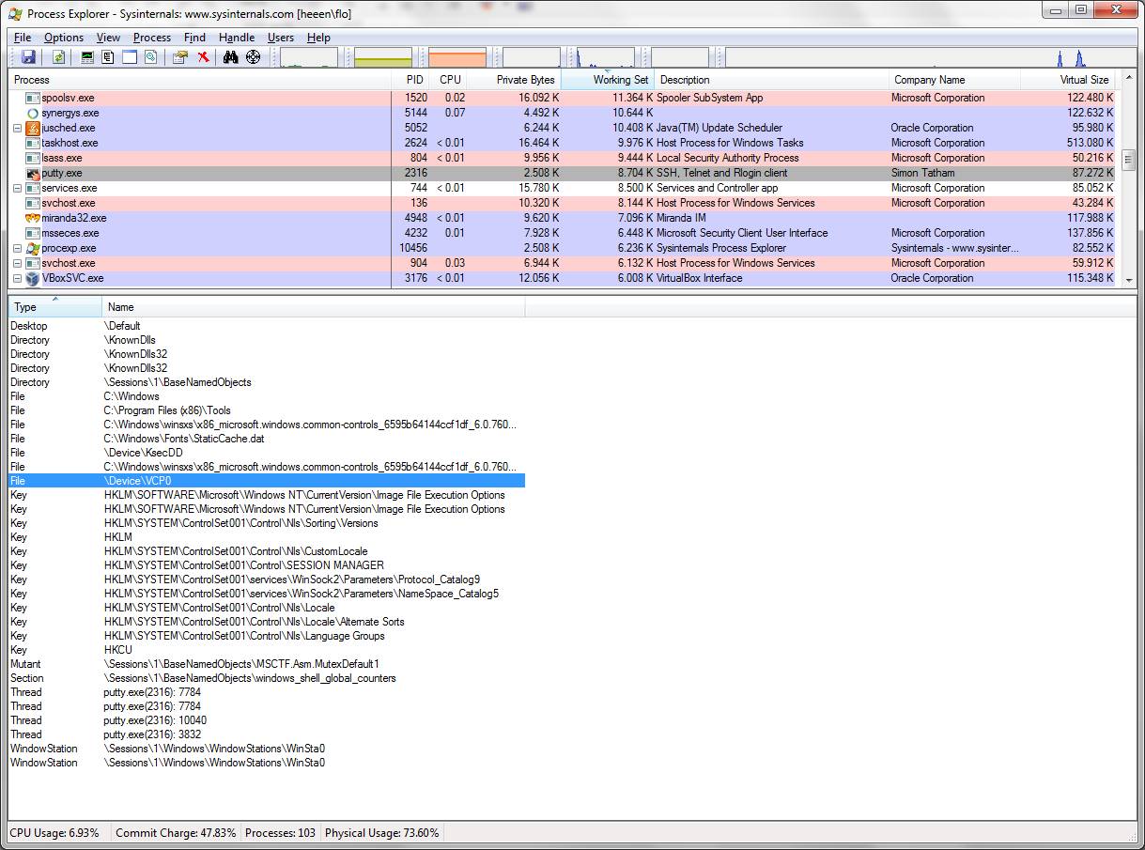
Task: Click the process list scroll down arrow
Action: [x=1129, y=279]
